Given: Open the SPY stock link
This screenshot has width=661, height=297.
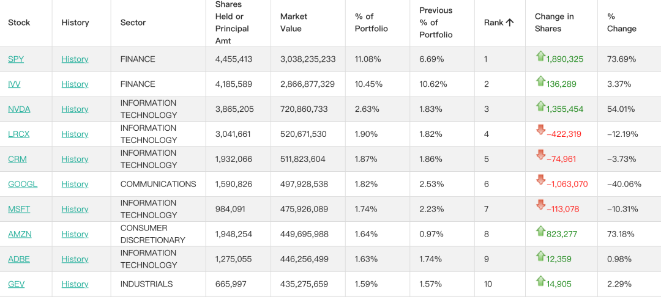Looking at the screenshot, I should (x=16, y=59).
